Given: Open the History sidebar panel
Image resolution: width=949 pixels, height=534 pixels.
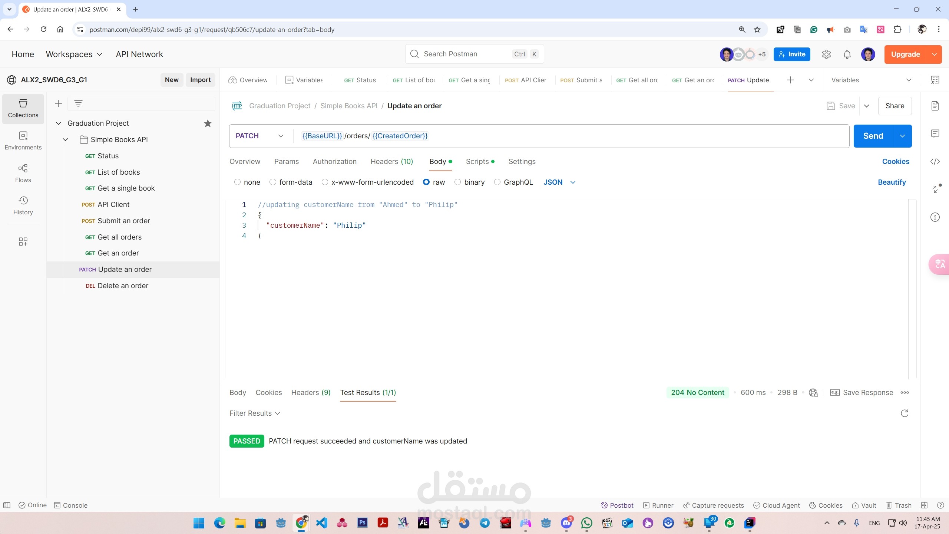Looking at the screenshot, I should click(23, 205).
